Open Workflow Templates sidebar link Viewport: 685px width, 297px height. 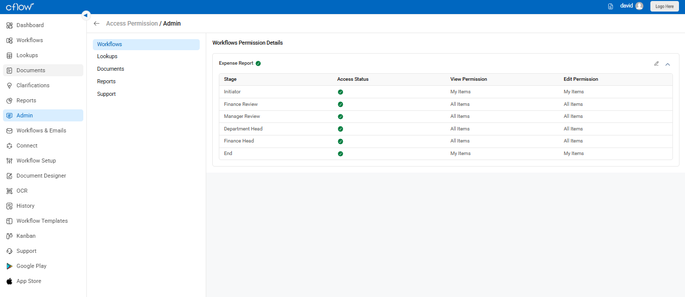43,221
